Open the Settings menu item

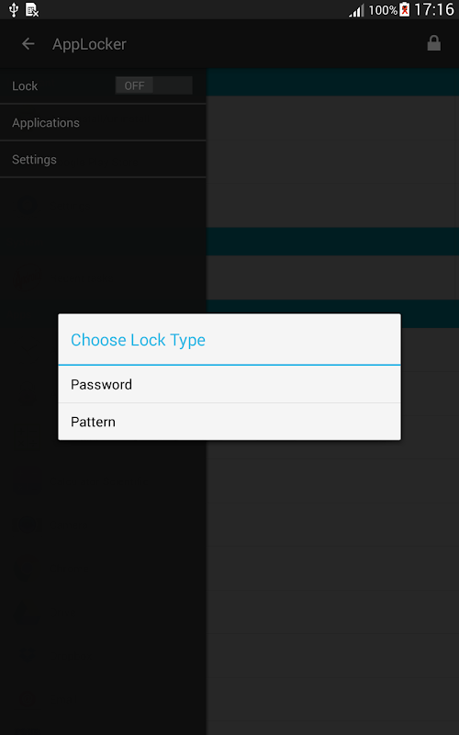[103, 159]
